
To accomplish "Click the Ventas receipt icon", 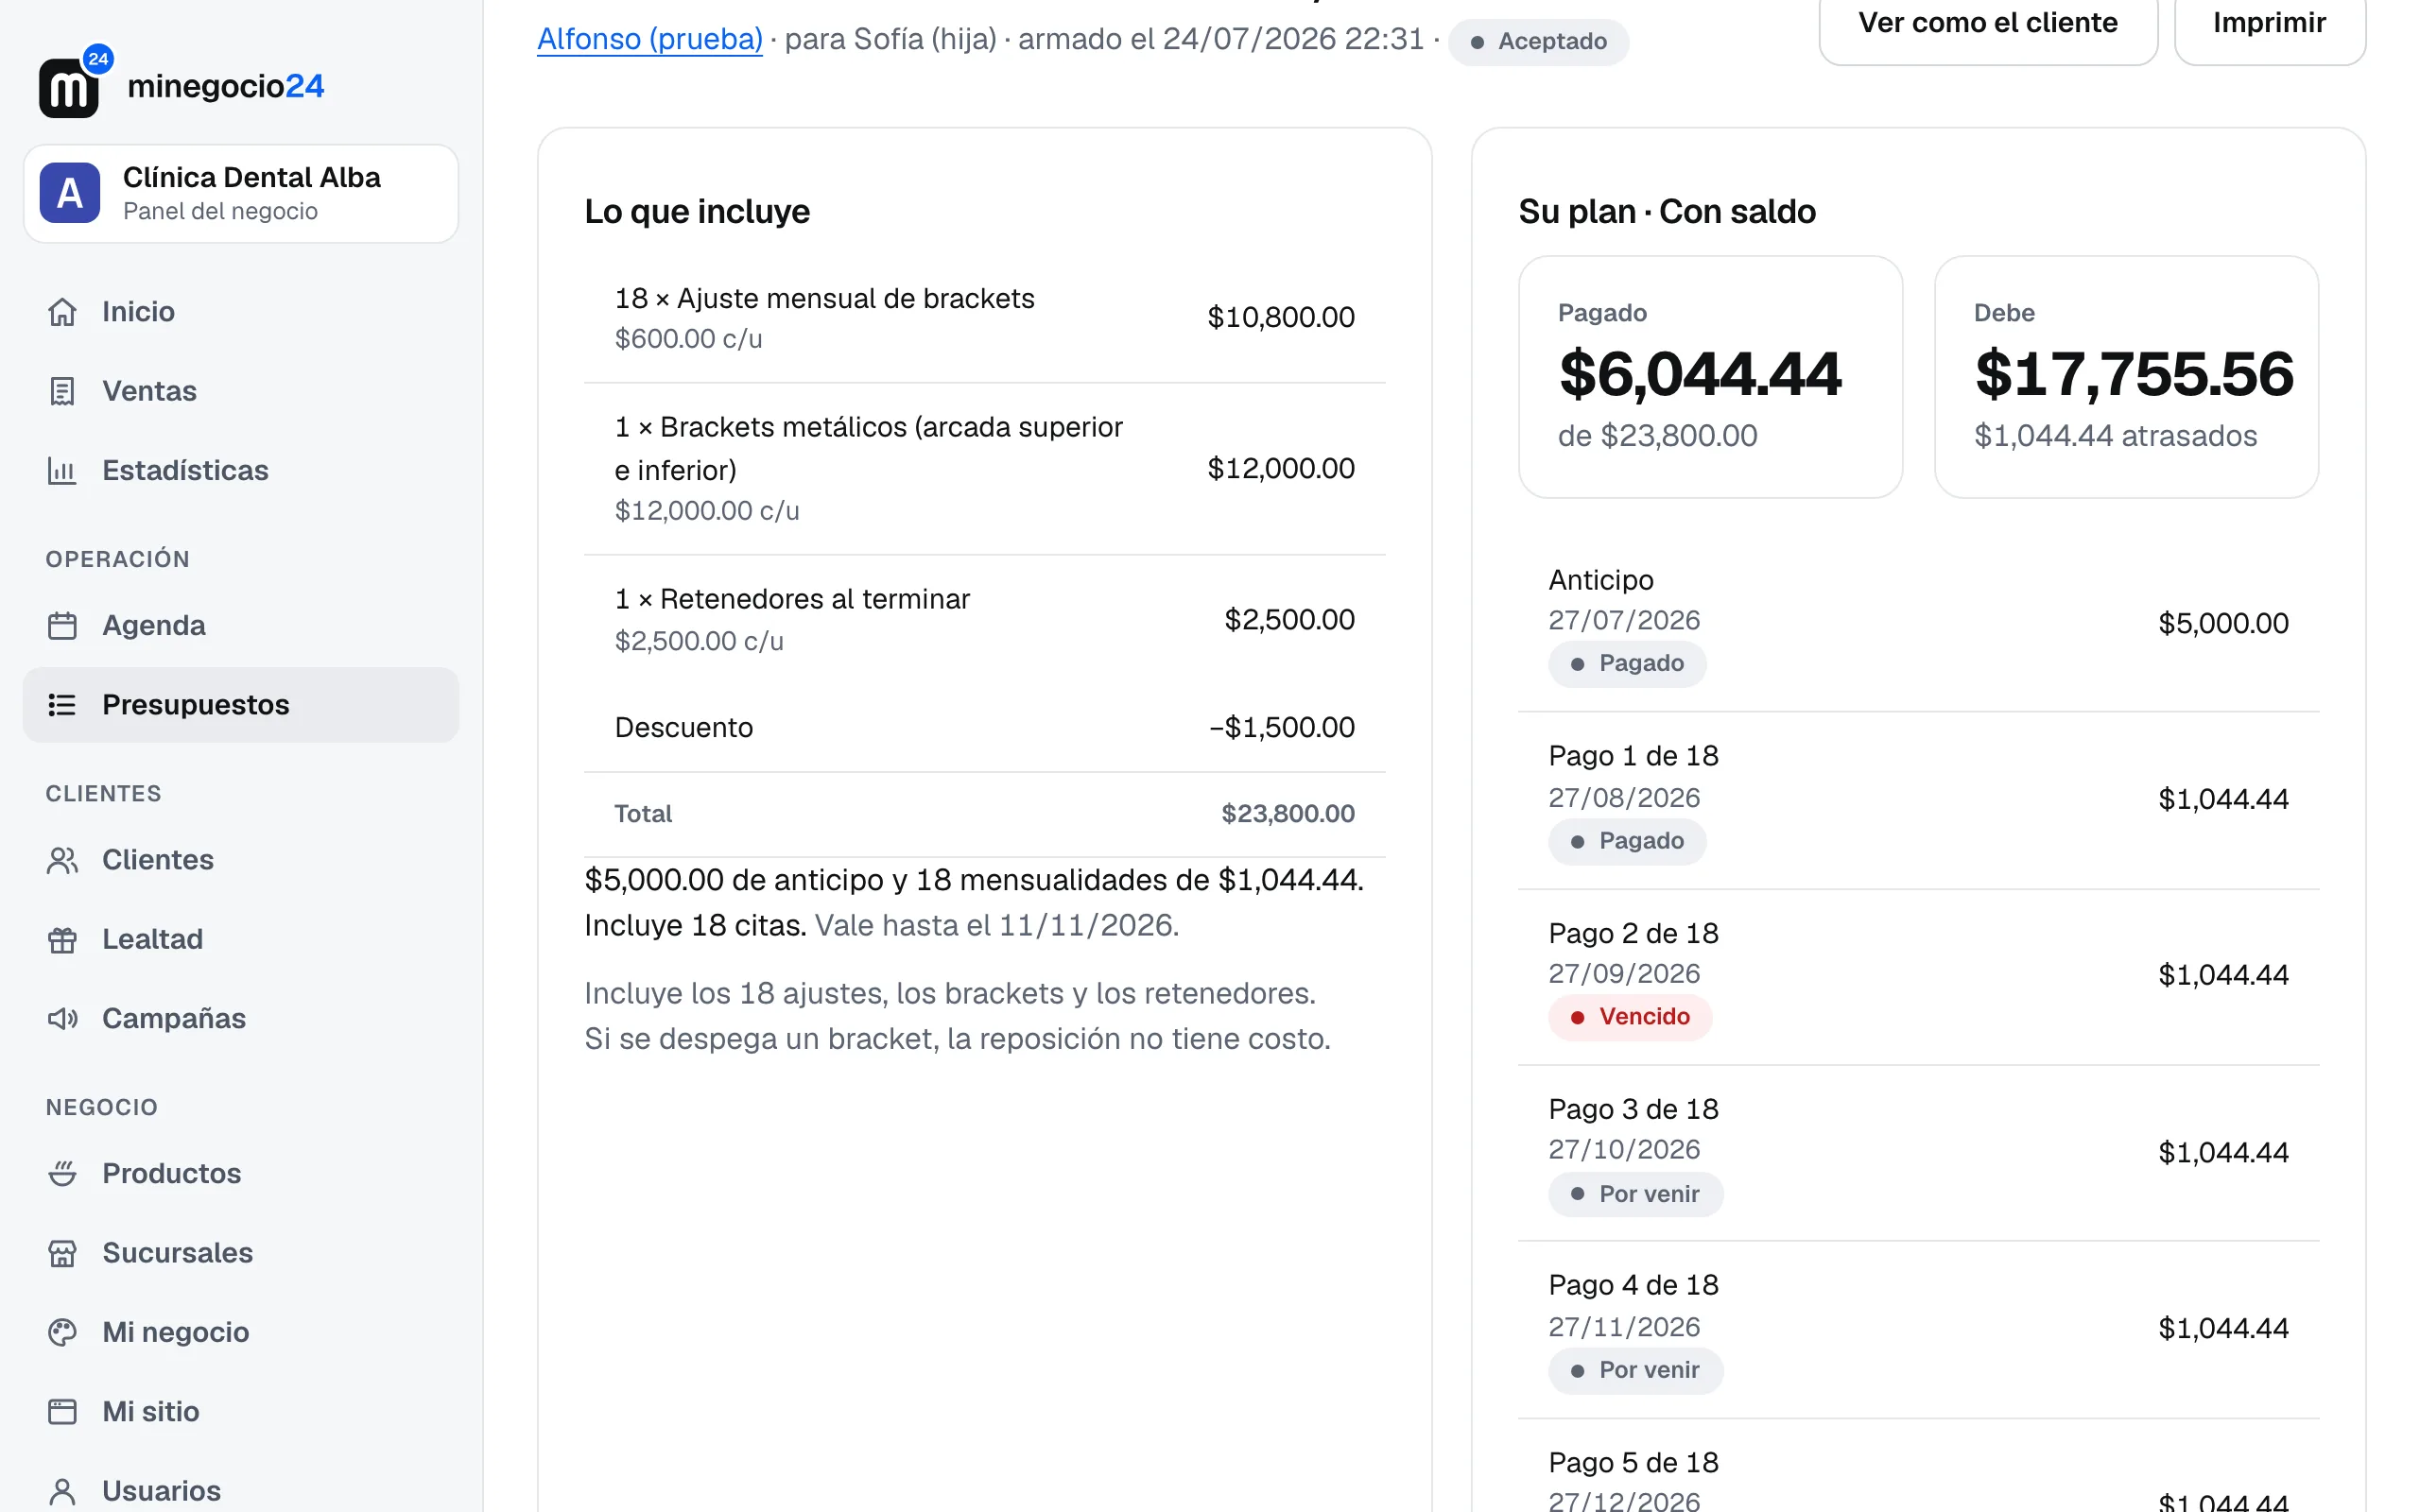I will [x=62, y=391].
